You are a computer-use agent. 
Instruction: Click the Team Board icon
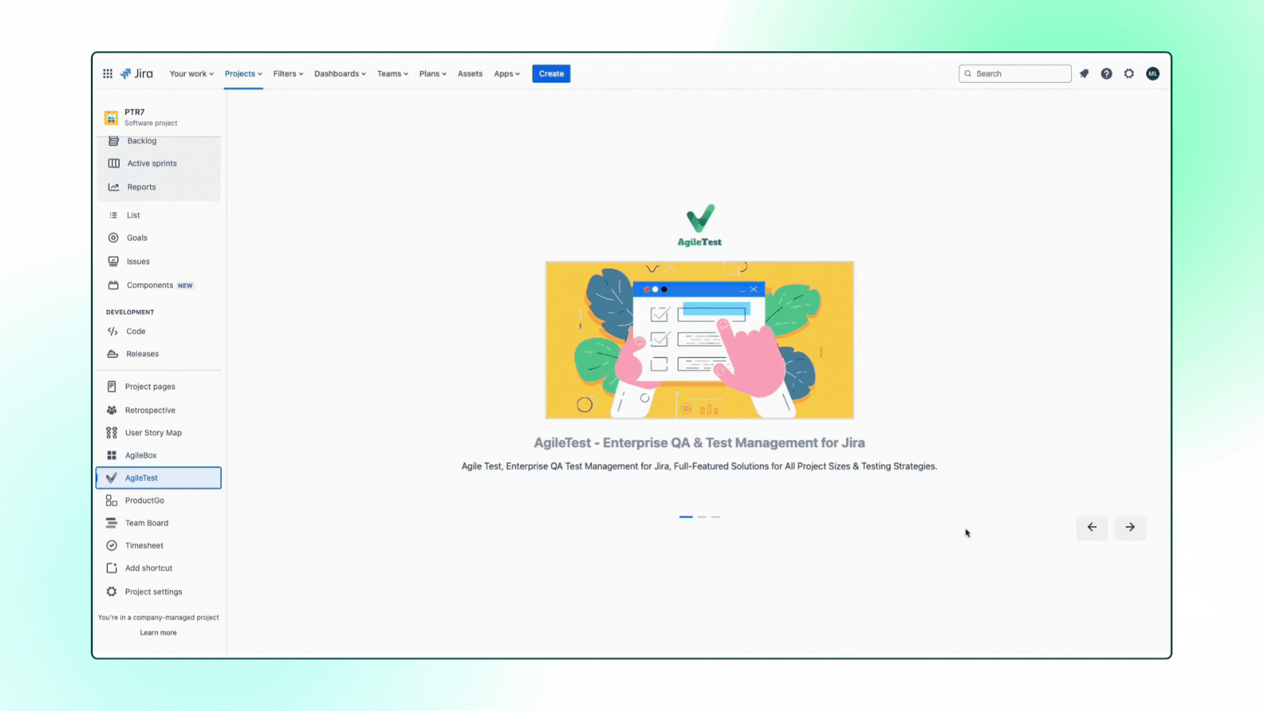[111, 523]
